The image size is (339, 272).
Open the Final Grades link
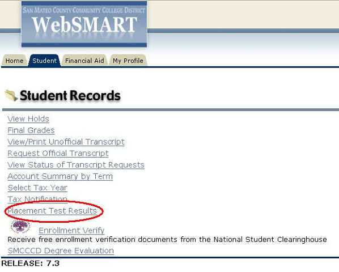pos(31,130)
